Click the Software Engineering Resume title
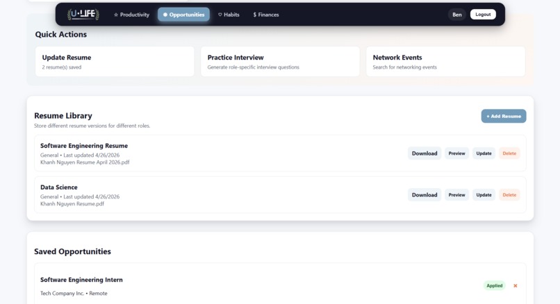The height and width of the screenshot is (304, 560). [84, 146]
